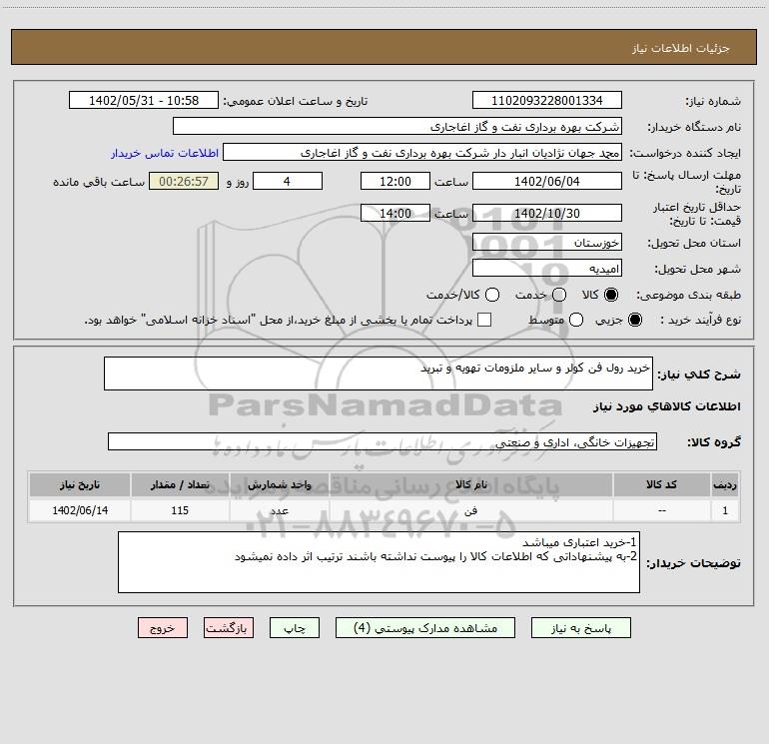Image resolution: width=769 pixels, height=744 pixels.
Task: Click the city field امیدیه
Action: point(547,268)
